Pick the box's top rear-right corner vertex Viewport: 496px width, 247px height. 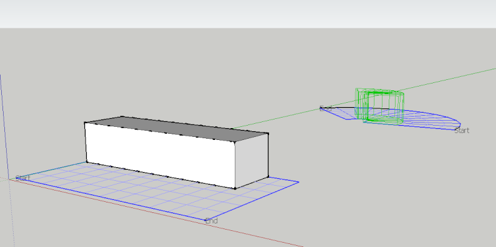pos(268,134)
